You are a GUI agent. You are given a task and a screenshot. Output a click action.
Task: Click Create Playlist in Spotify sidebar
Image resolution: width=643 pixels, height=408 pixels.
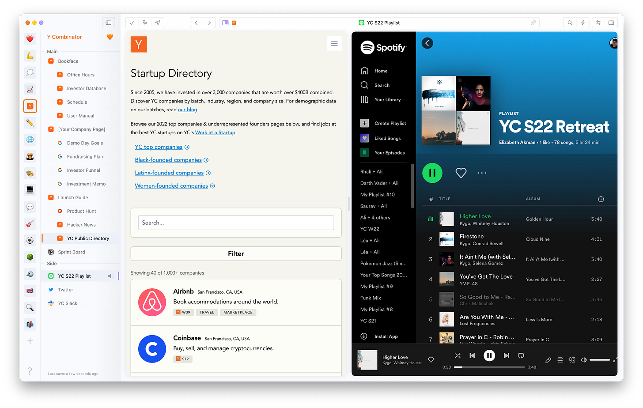[383, 123]
